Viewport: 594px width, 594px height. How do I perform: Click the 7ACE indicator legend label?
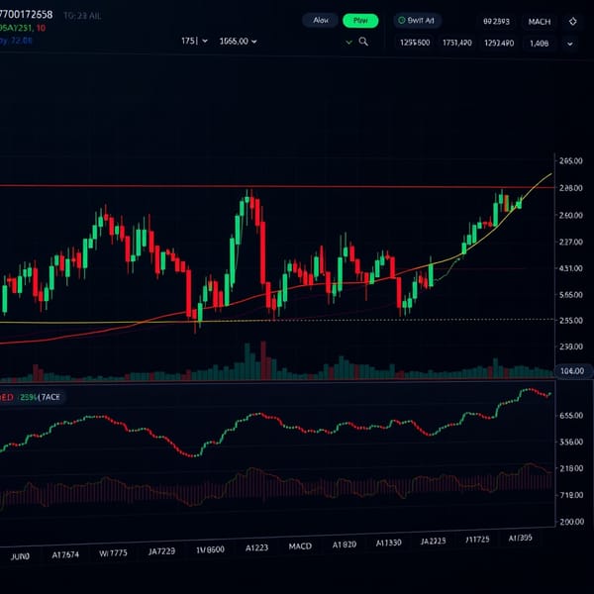coord(49,397)
